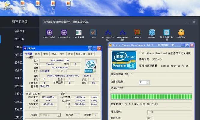
Task: Click the 核心数 value box
Action: coord(77,115)
